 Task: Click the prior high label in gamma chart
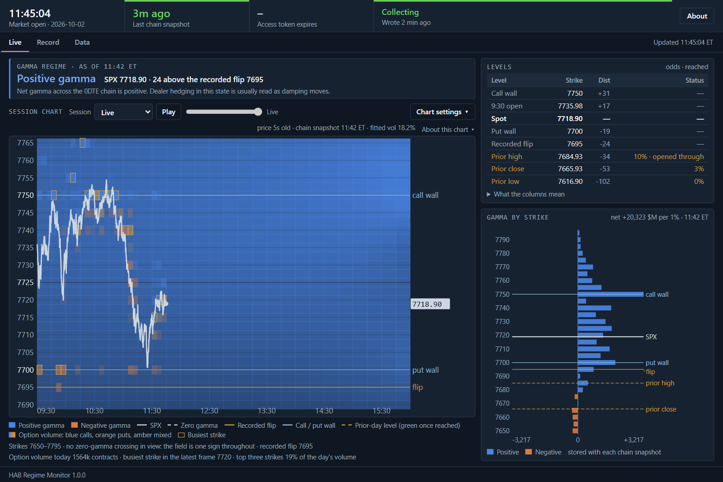pos(660,383)
